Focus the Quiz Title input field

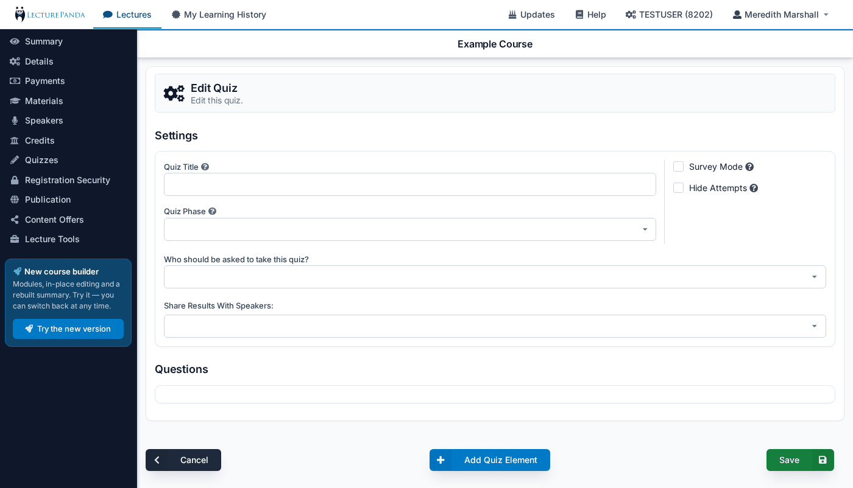410,184
